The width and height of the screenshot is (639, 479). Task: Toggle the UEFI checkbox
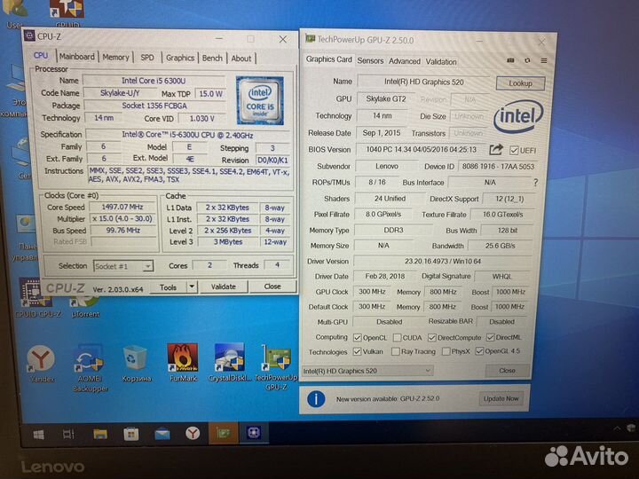(x=514, y=150)
